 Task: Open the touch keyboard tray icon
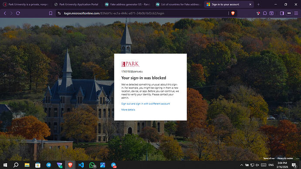pos(263,165)
